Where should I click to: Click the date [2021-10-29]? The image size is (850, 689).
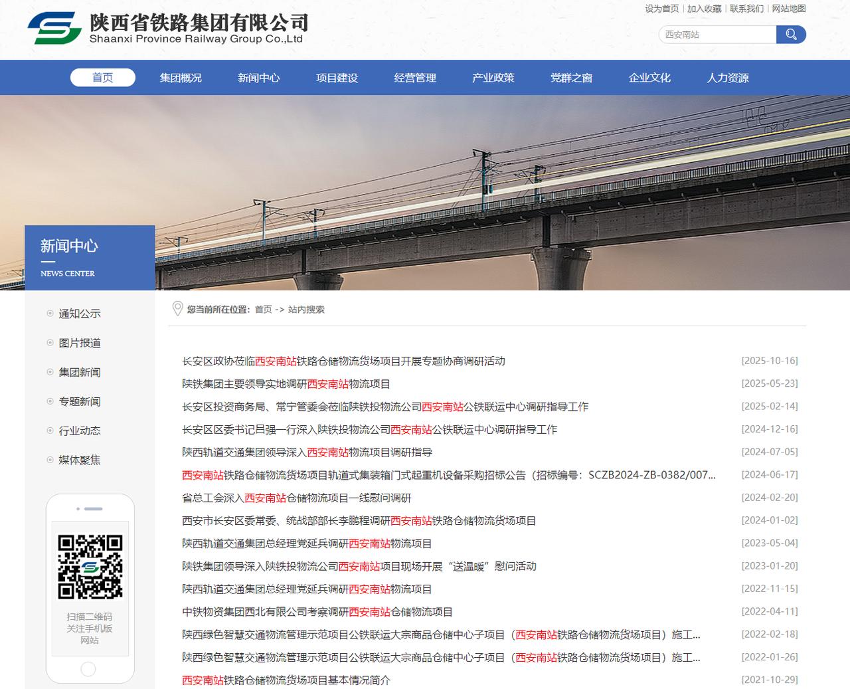770,680
